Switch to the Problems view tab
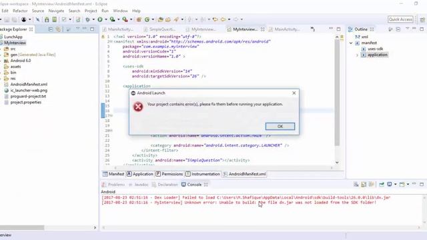Image resolution: width=427 pixels, height=240 pixels. click(x=113, y=185)
